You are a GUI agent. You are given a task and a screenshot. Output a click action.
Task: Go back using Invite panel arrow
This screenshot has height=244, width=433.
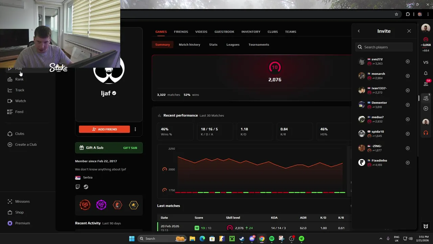[x=359, y=31]
